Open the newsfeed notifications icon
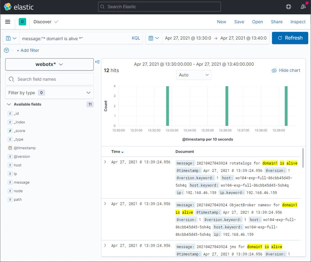This screenshot has height=262, width=311. (303, 7)
